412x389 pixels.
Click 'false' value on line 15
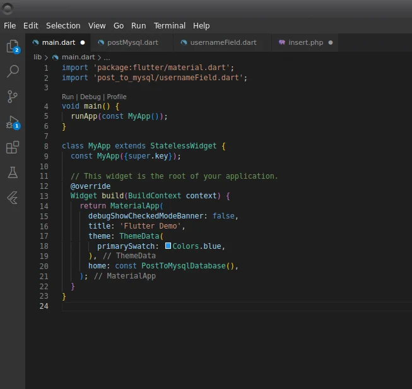223,216
